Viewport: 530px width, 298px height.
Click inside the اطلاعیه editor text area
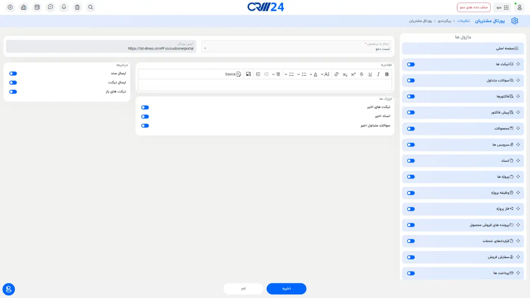pyautogui.click(x=265, y=85)
